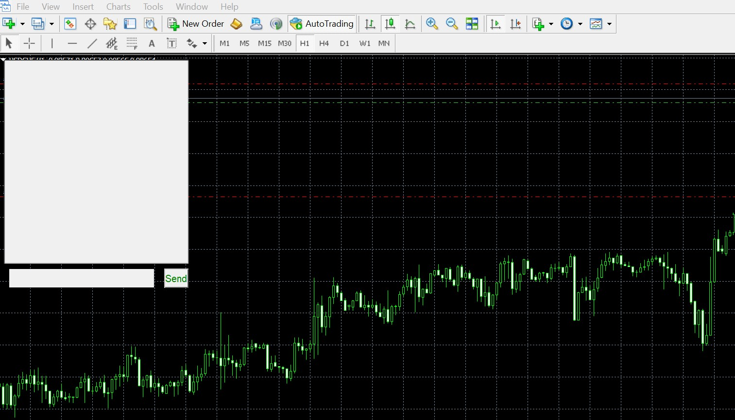Click the New Order button
This screenshot has height=420, width=735.
(196, 24)
